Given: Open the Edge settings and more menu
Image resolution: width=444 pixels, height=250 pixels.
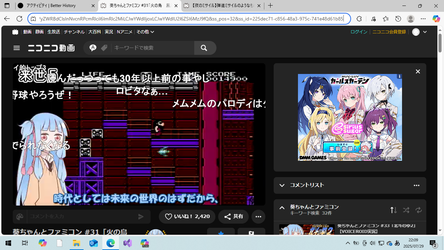Looking at the screenshot, I should click(423, 19).
